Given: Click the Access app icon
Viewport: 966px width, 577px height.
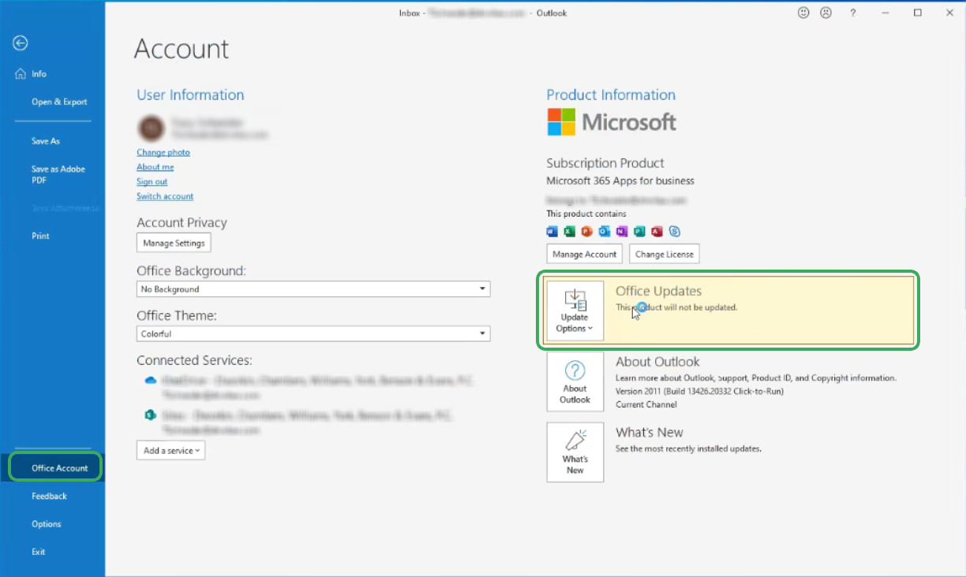Looking at the screenshot, I should coord(657,232).
